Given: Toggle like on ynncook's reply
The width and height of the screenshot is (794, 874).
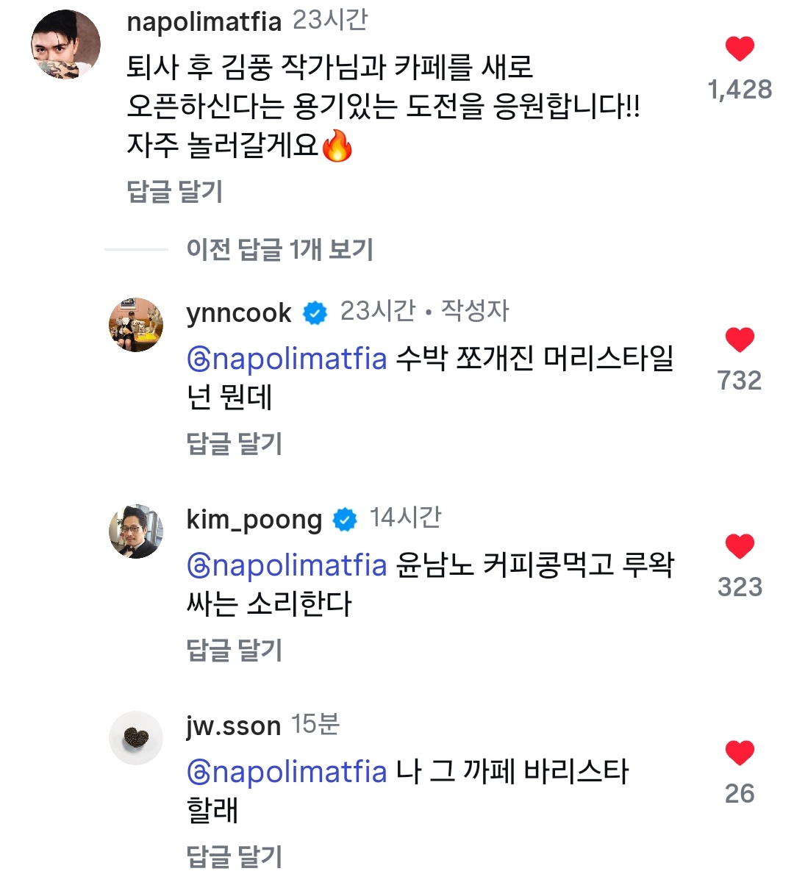Looking at the screenshot, I should 740,340.
